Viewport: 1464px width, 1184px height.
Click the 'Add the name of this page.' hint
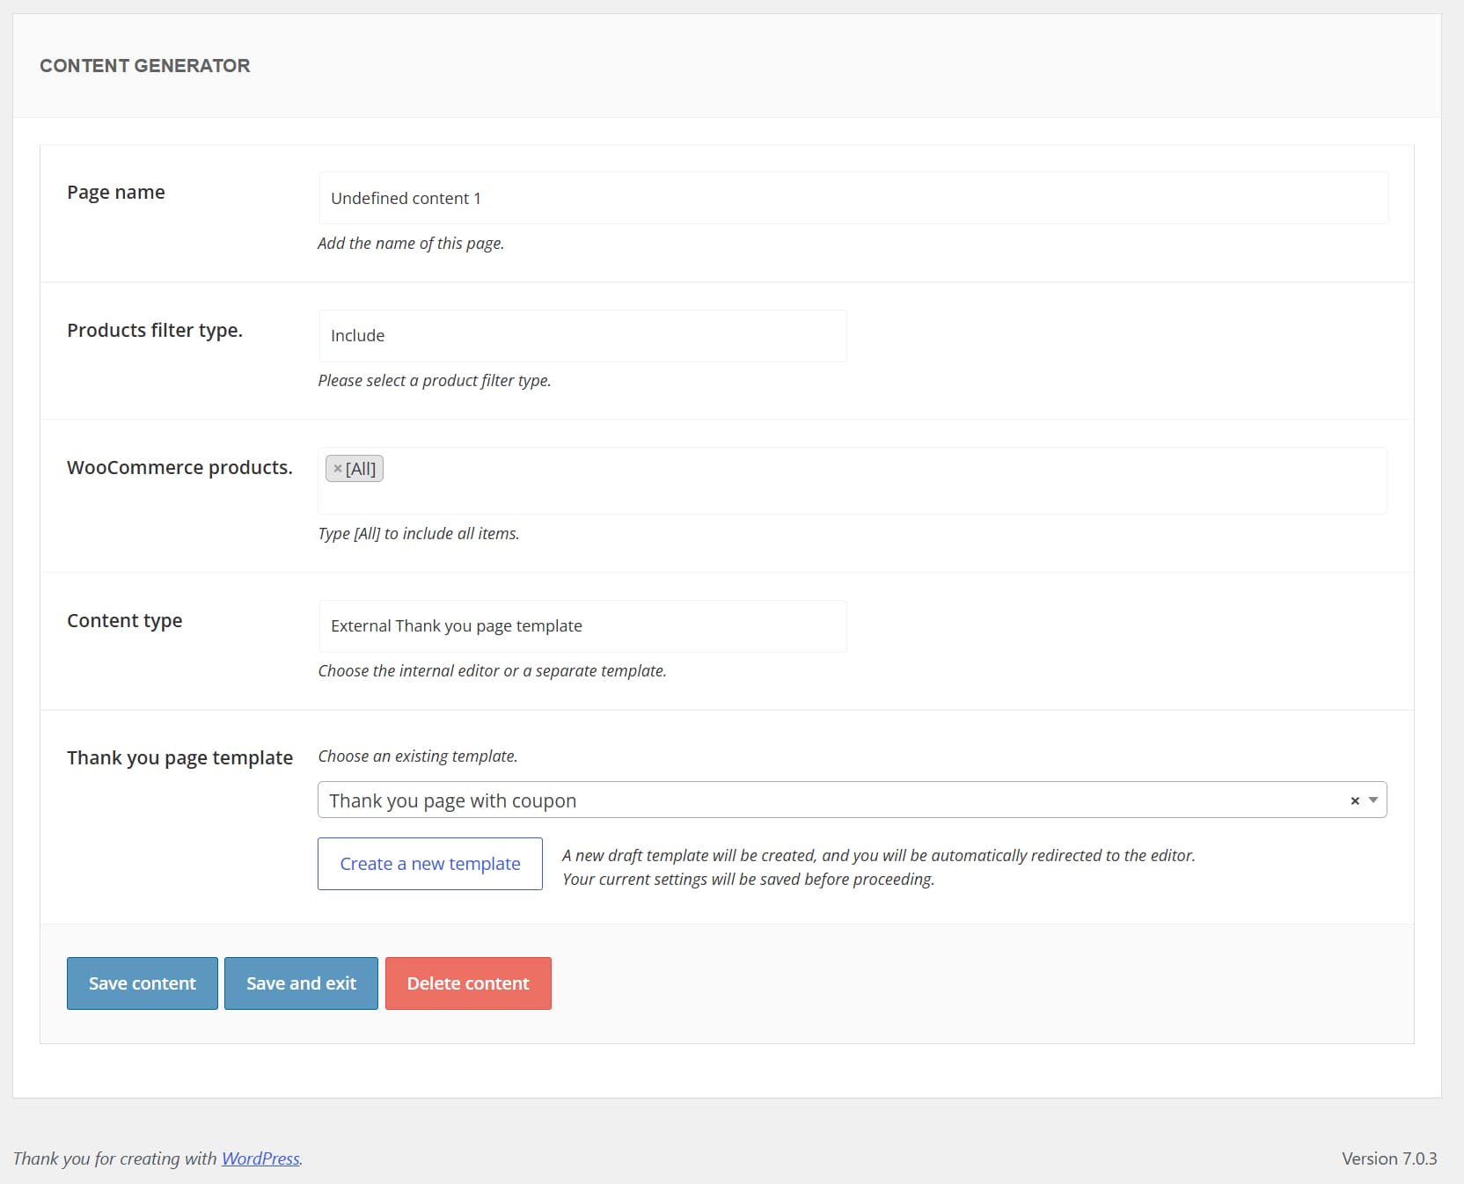411,244
